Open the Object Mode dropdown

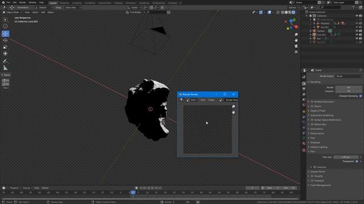coord(12,12)
